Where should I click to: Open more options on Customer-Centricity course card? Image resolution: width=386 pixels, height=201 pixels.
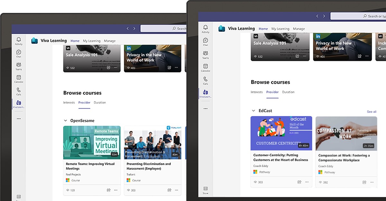(x=307, y=182)
